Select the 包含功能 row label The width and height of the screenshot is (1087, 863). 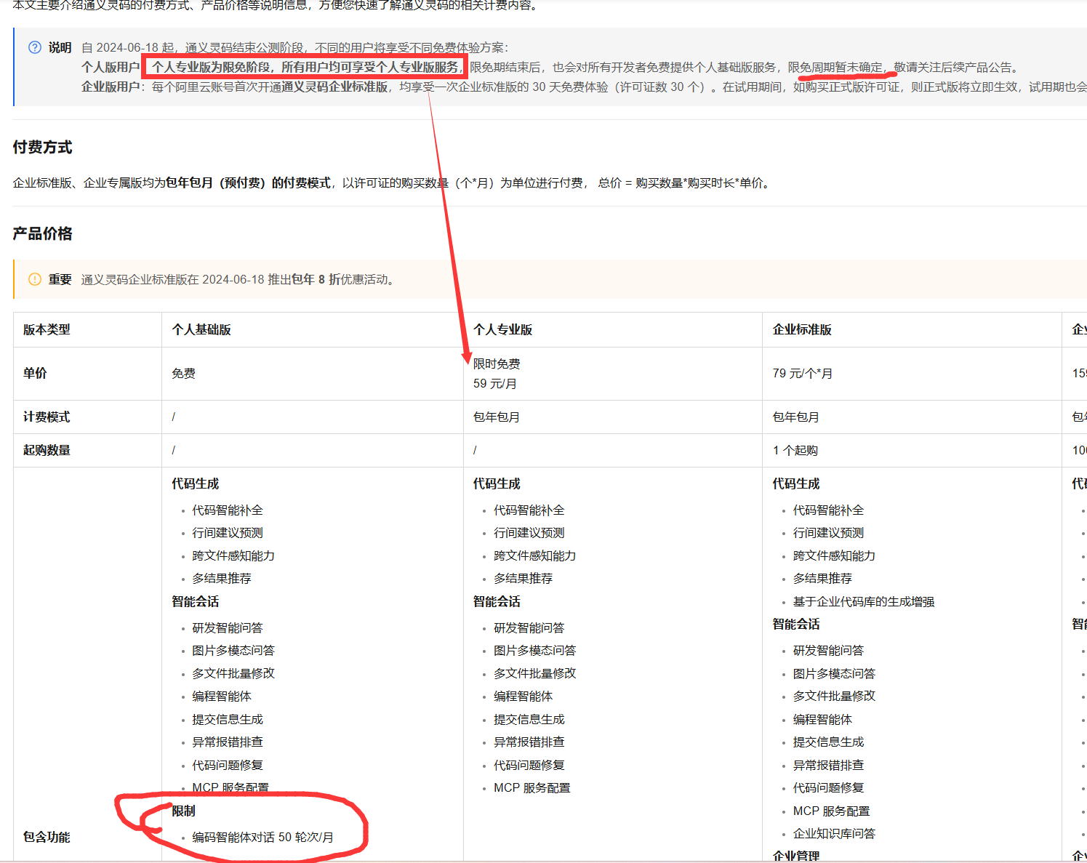point(47,837)
